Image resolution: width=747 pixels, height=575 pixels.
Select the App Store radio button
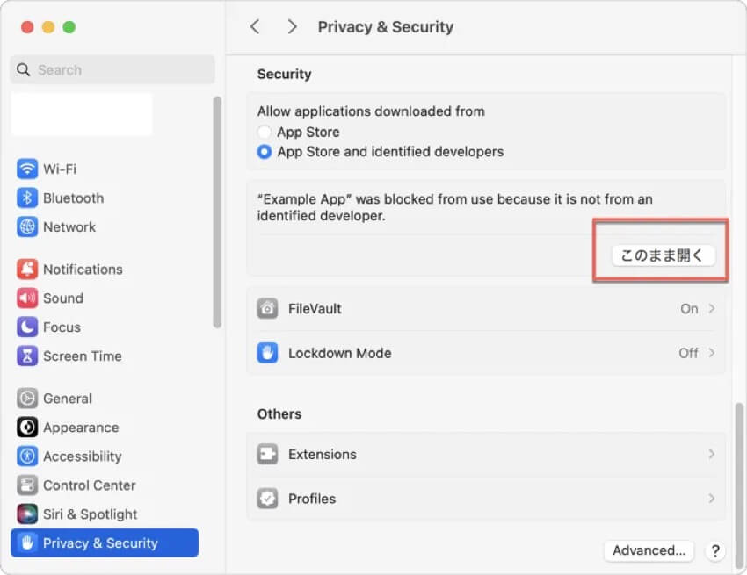[265, 132]
